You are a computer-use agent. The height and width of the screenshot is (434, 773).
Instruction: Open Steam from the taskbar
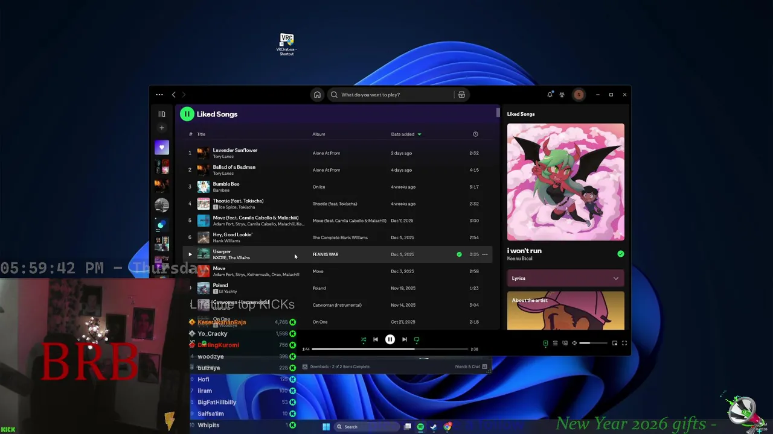[x=434, y=427]
